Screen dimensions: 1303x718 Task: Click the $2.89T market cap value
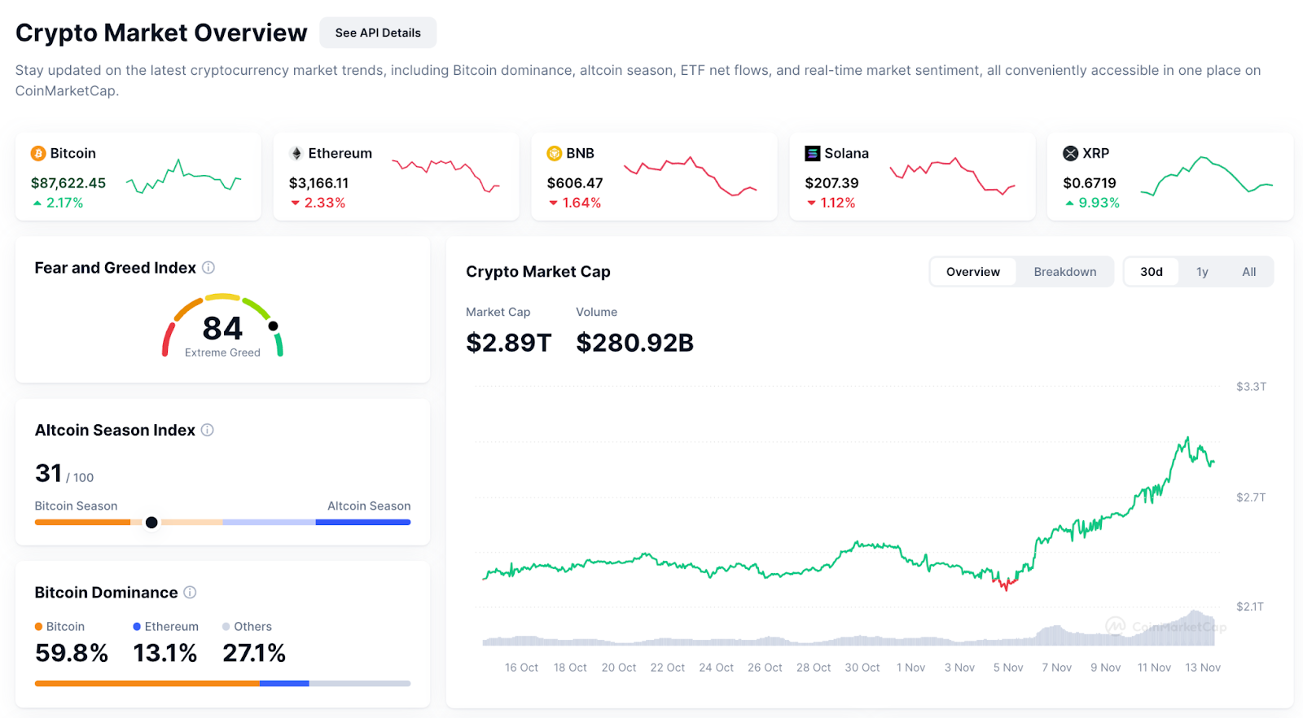[x=509, y=343]
